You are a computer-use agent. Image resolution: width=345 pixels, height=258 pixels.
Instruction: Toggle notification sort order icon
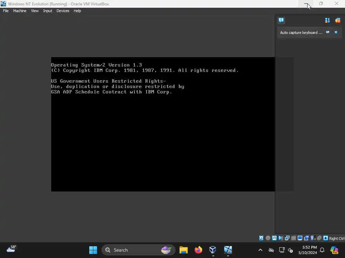327,20
